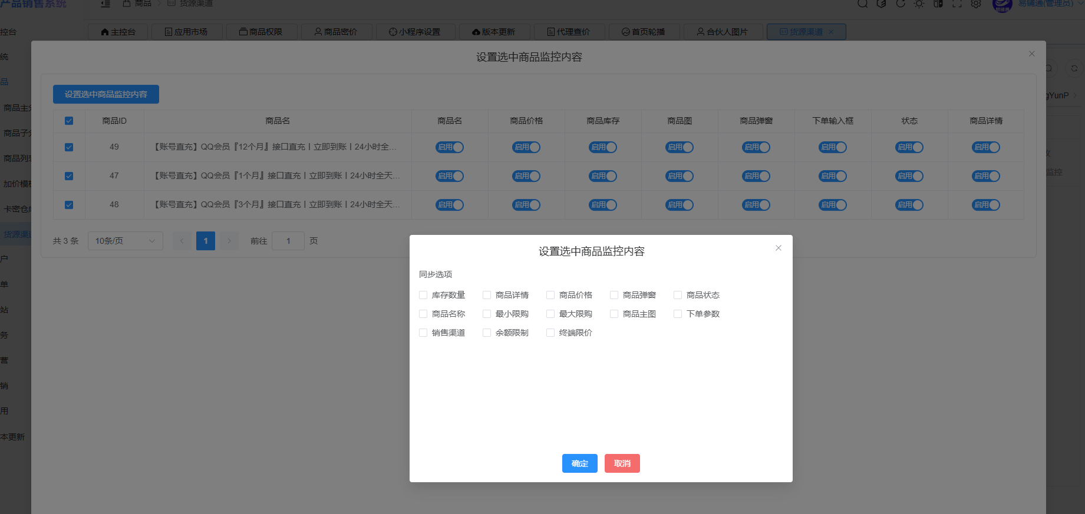Open the 10条/页 page size dropdown

pyautogui.click(x=125, y=241)
